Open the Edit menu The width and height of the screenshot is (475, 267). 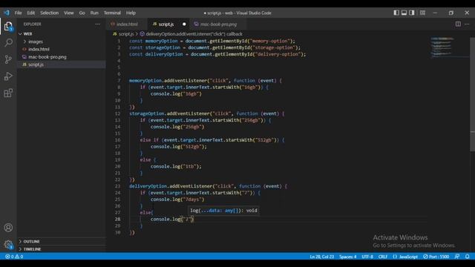pos(31,13)
